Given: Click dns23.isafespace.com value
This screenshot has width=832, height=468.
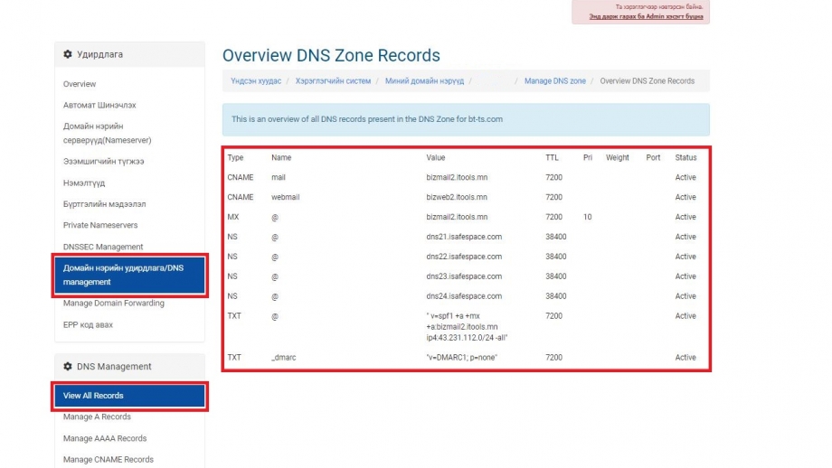Looking at the screenshot, I should (x=464, y=276).
